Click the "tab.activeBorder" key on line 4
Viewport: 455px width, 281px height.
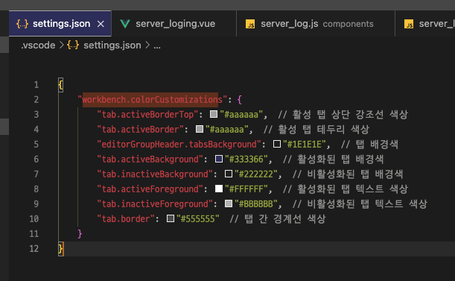pos(141,129)
